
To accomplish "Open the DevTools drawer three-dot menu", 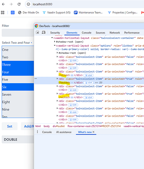I will pos(37,132).
